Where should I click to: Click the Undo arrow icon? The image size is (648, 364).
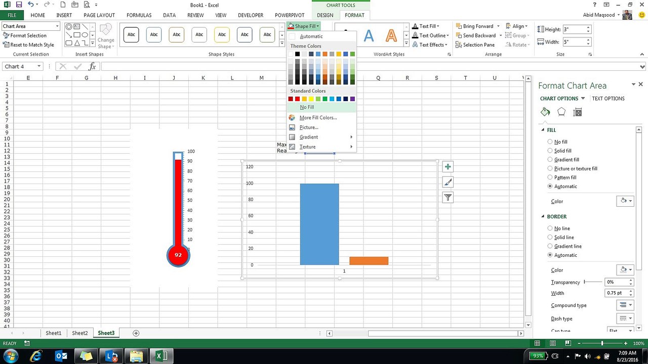31,5
